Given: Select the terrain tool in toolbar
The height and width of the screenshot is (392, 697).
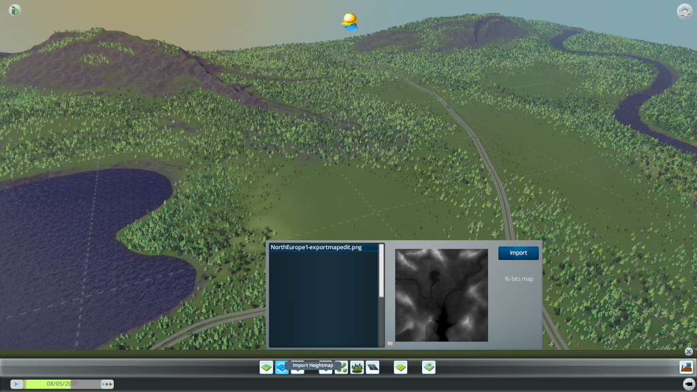Looking at the screenshot, I should coord(266,367).
